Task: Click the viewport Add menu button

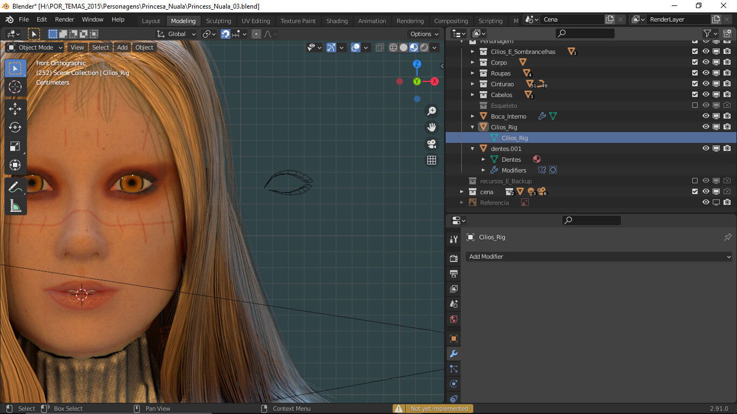Action: point(122,47)
